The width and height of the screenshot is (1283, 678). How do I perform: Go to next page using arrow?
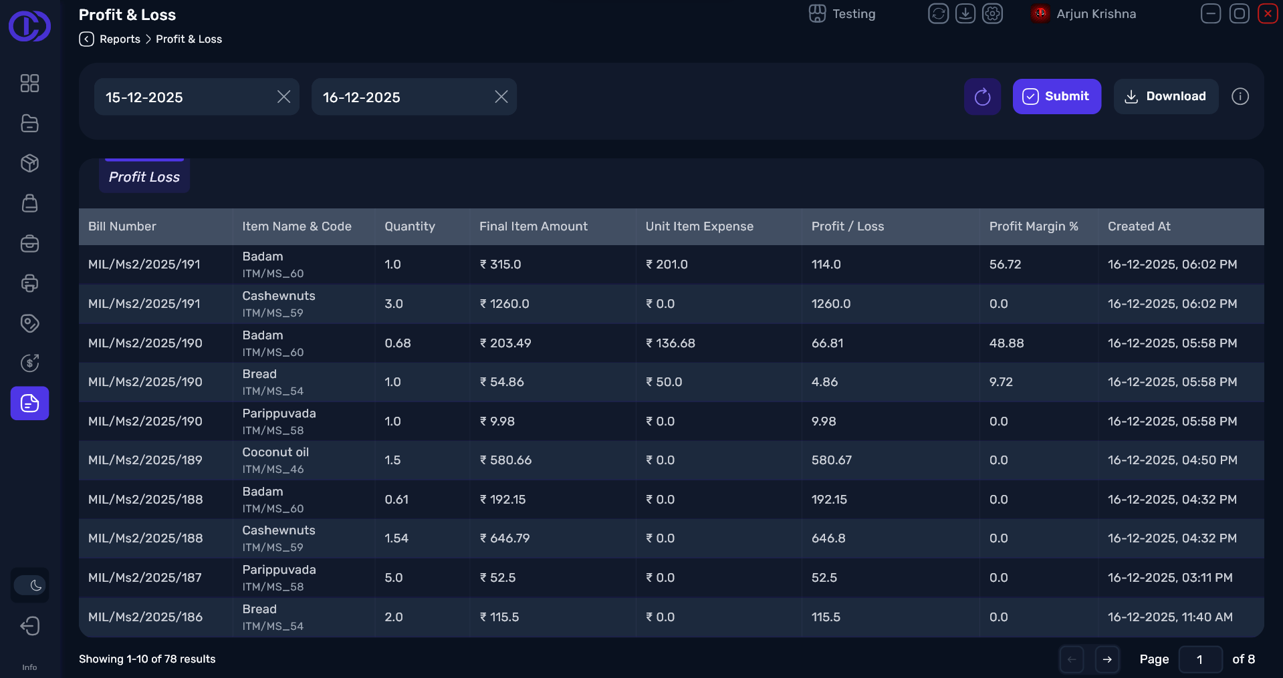[x=1107, y=659]
